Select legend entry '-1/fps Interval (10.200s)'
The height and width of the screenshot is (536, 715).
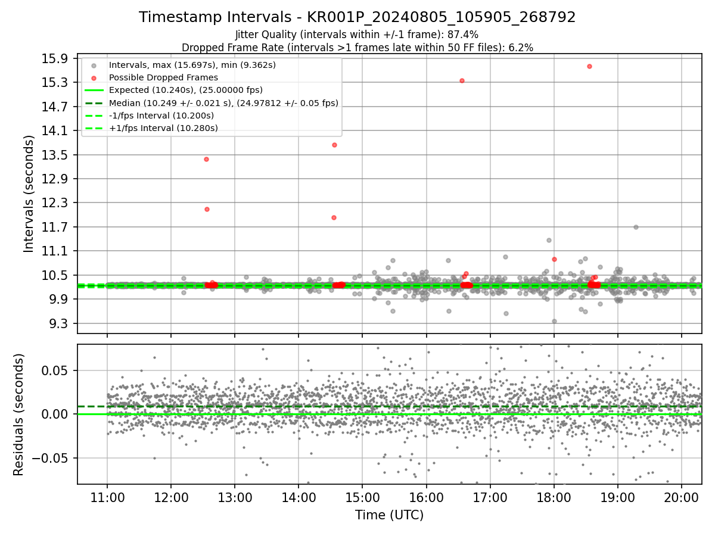(161, 116)
